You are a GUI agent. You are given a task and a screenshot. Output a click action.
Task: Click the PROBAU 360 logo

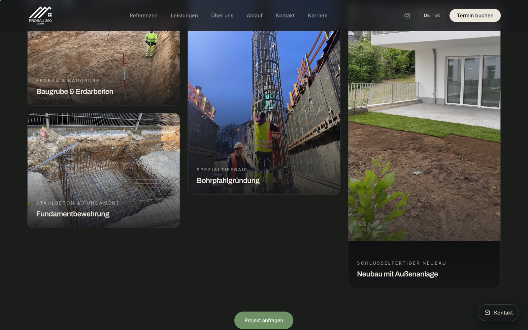40,16
